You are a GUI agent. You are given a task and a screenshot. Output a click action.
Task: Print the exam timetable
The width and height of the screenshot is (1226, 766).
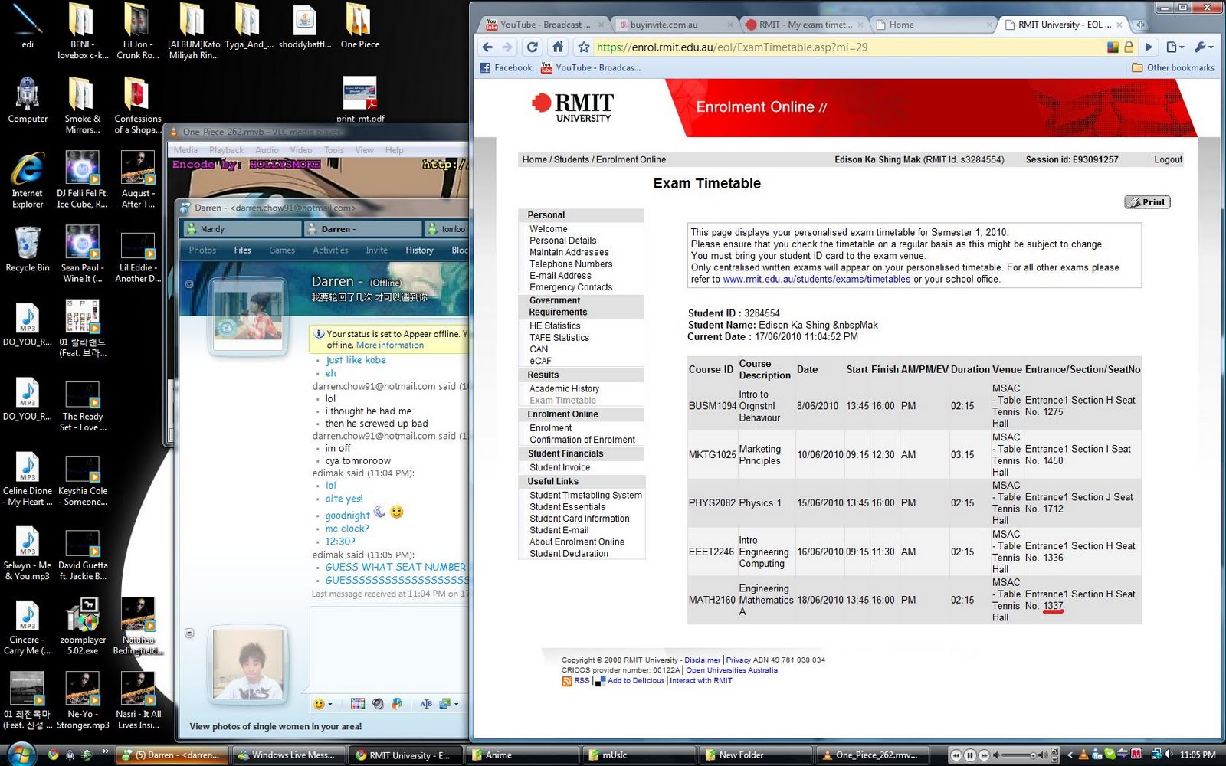click(x=1147, y=202)
